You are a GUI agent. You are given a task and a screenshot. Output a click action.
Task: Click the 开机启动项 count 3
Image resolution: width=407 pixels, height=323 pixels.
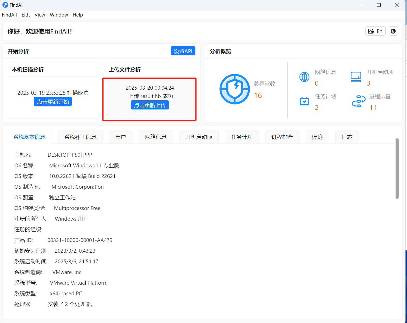[x=368, y=83]
